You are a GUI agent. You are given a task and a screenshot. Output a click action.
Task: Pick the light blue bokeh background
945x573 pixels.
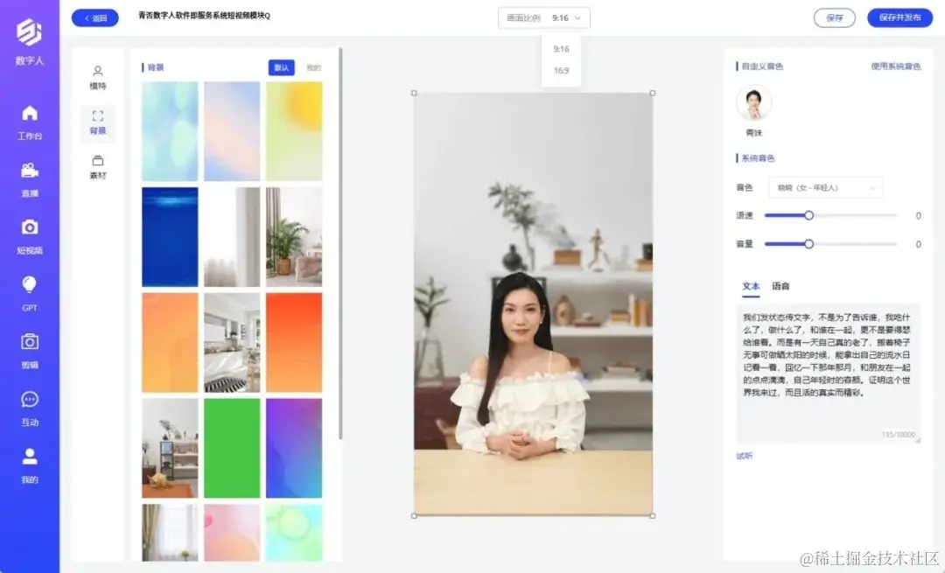[170, 131]
